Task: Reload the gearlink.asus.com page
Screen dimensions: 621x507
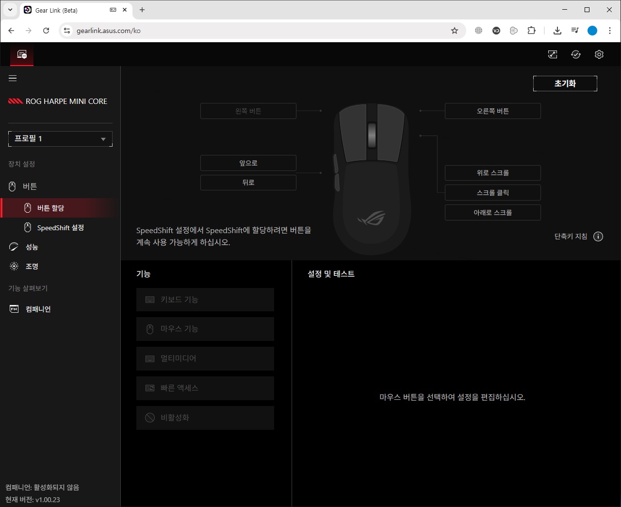Action: [46, 31]
